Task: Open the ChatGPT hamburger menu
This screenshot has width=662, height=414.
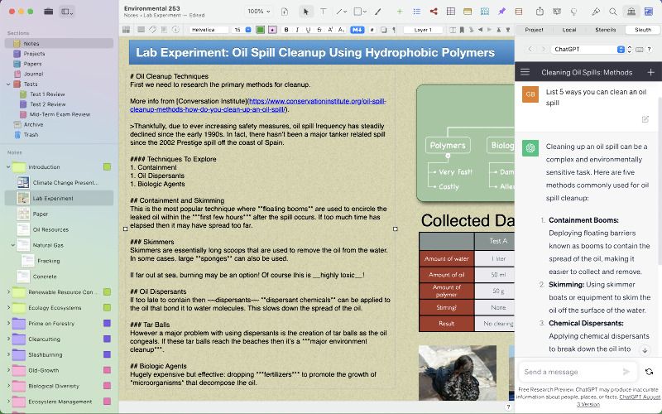Action: pyautogui.click(x=525, y=72)
